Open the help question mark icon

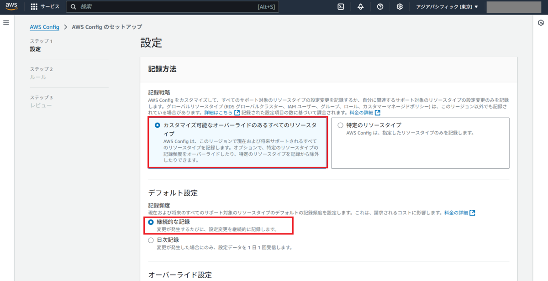coord(380,7)
